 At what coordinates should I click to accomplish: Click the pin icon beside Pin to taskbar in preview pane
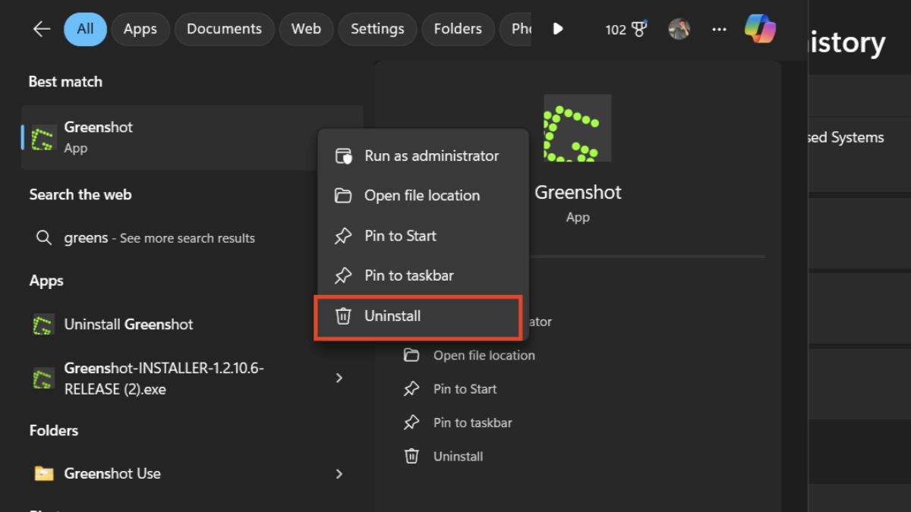pyautogui.click(x=411, y=422)
